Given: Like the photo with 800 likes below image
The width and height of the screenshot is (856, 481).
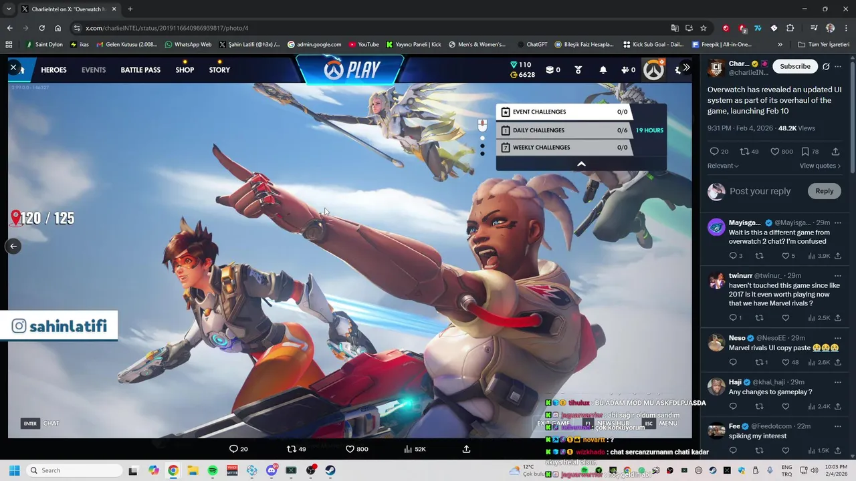Looking at the screenshot, I should tap(357, 449).
